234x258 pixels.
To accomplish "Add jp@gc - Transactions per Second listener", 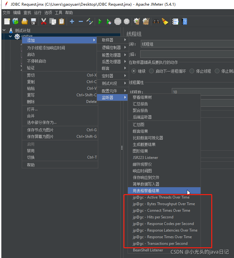I will tap(164, 243).
